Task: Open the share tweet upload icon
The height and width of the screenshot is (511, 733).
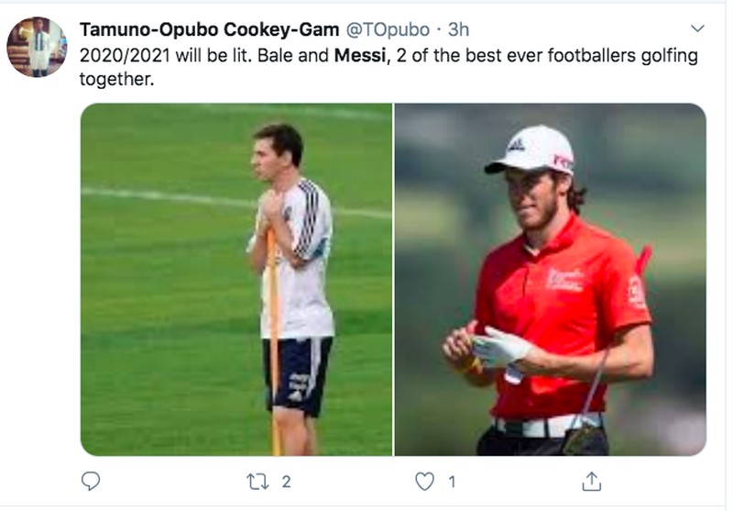Action: point(592,481)
